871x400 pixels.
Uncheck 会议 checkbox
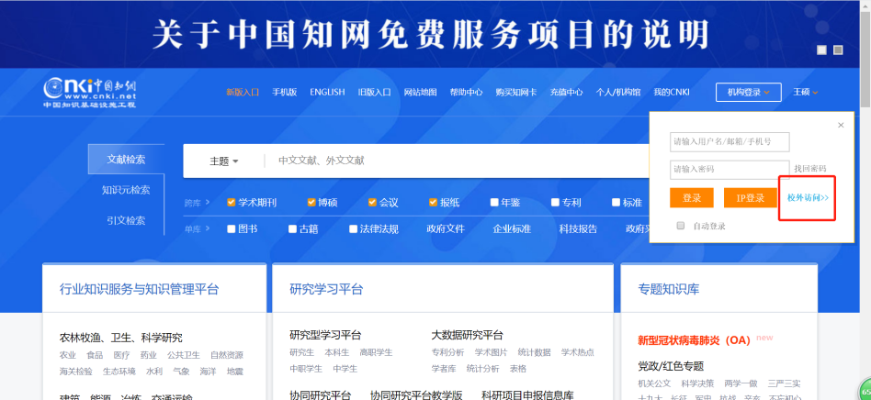pos(372,203)
